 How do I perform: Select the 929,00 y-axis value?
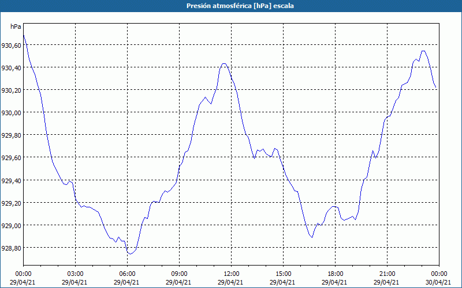pos(11,225)
